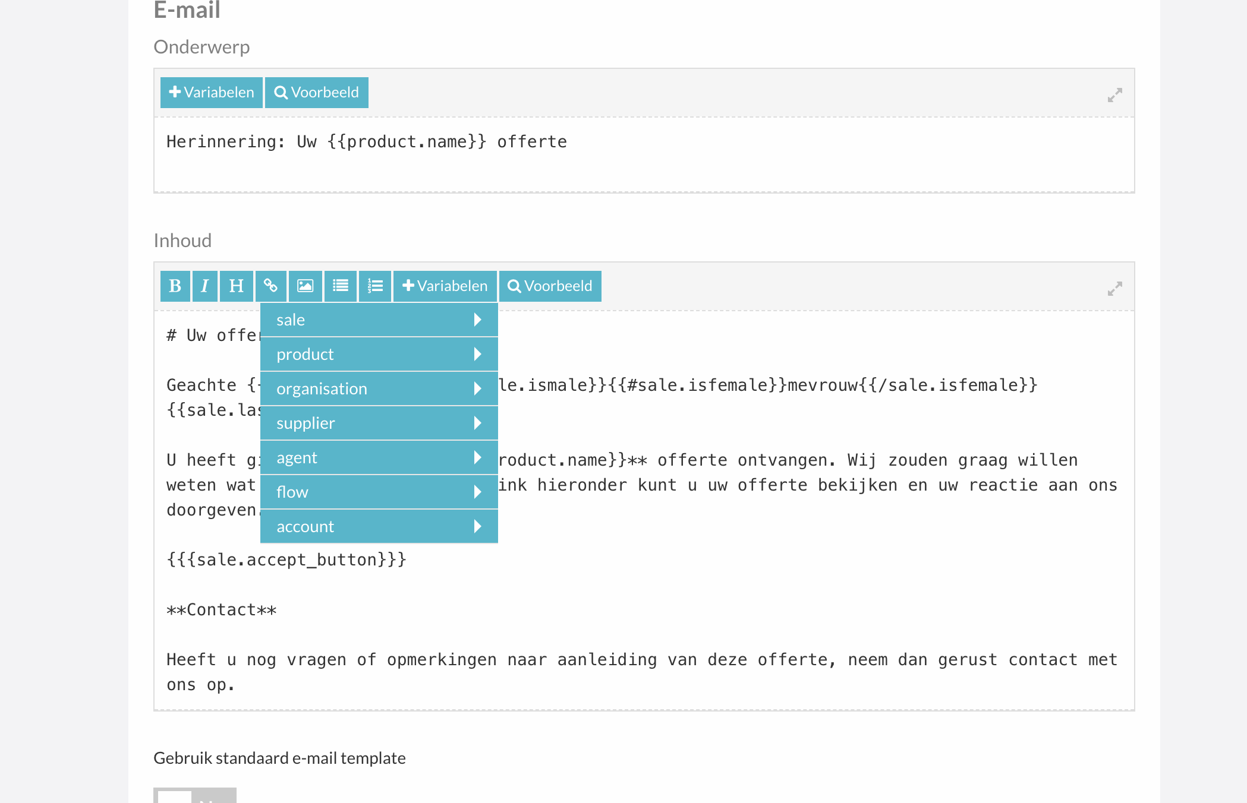This screenshot has width=1247, height=803.
Task: Open agent entry in variables menu
Action: pyautogui.click(x=379, y=458)
